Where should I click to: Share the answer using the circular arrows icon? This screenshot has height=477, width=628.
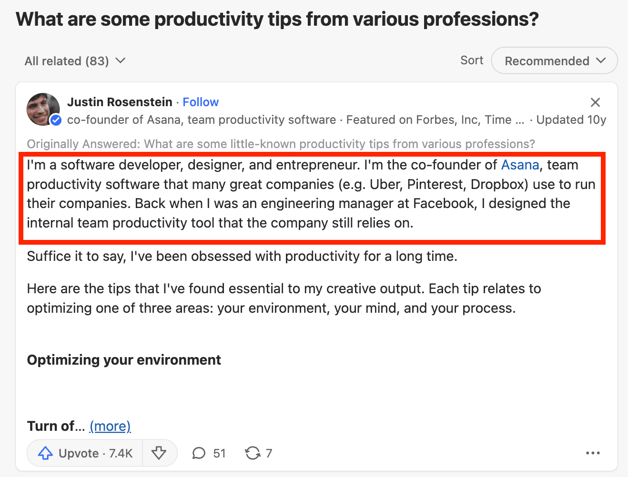(258, 453)
